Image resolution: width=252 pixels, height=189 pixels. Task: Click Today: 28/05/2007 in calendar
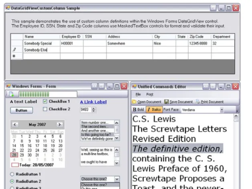32,165
